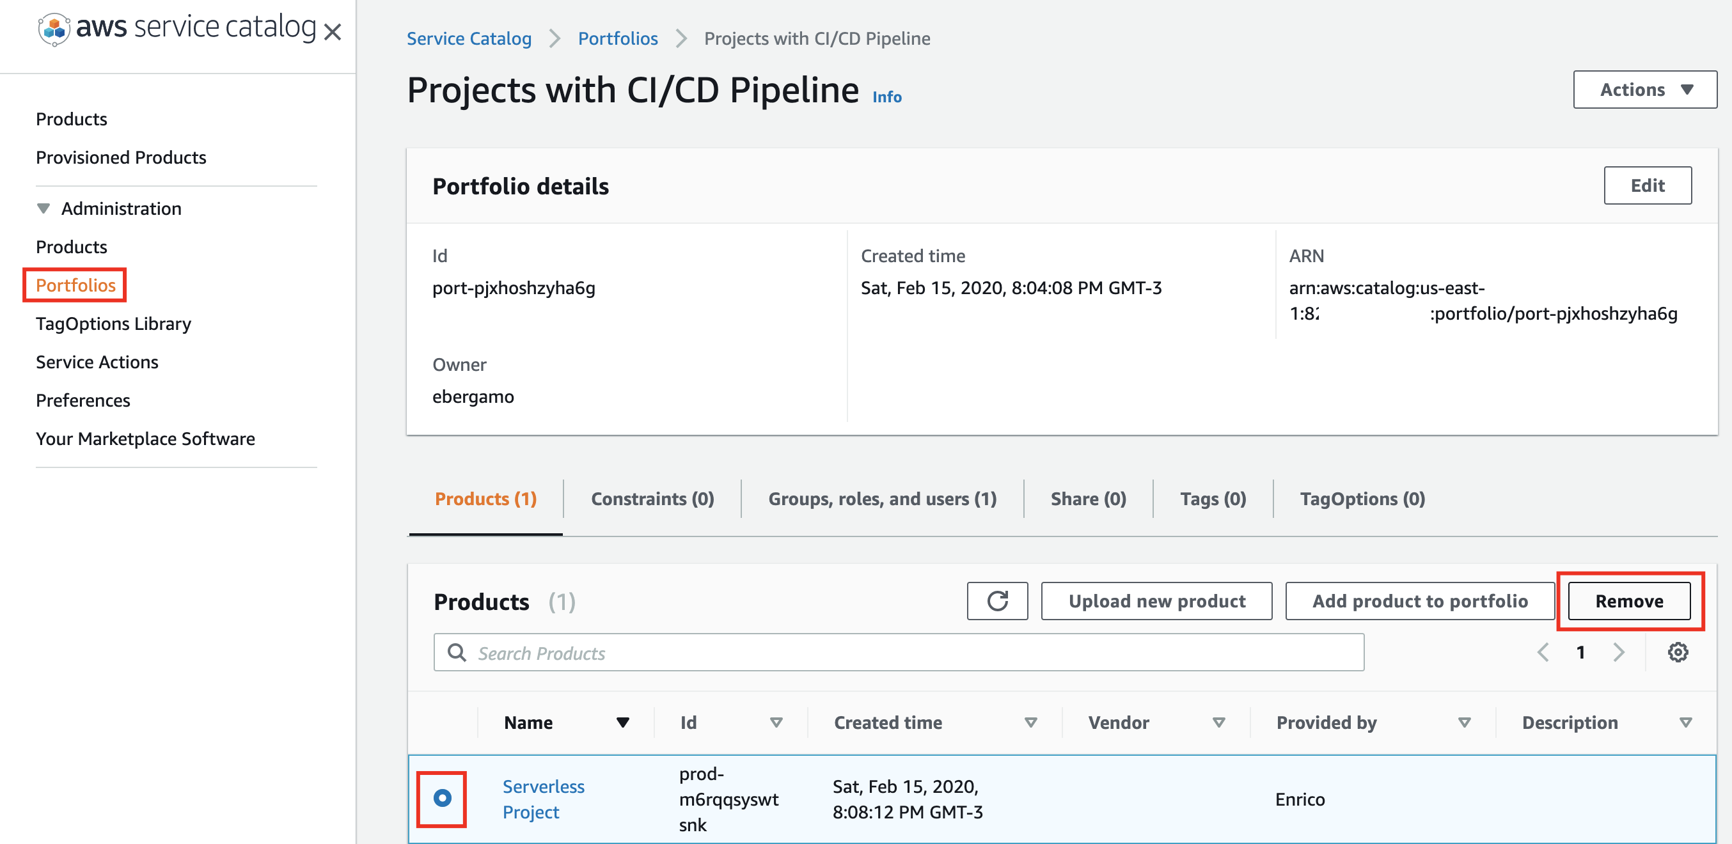Open top Products in sidebar
The width and height of the screenshot is (1732, 844).
pos(71,119)
